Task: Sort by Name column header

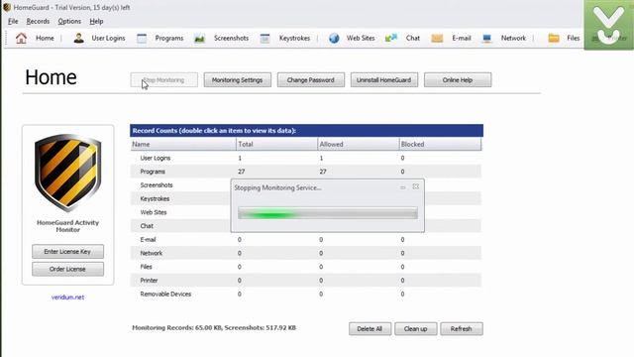Action: point(183,144)
